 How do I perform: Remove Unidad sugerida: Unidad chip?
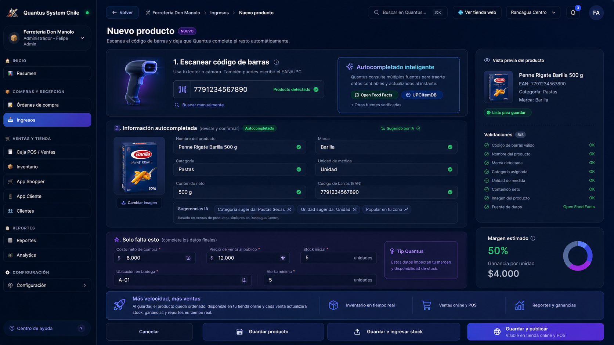pyautogui.click(x=355, y=209)
